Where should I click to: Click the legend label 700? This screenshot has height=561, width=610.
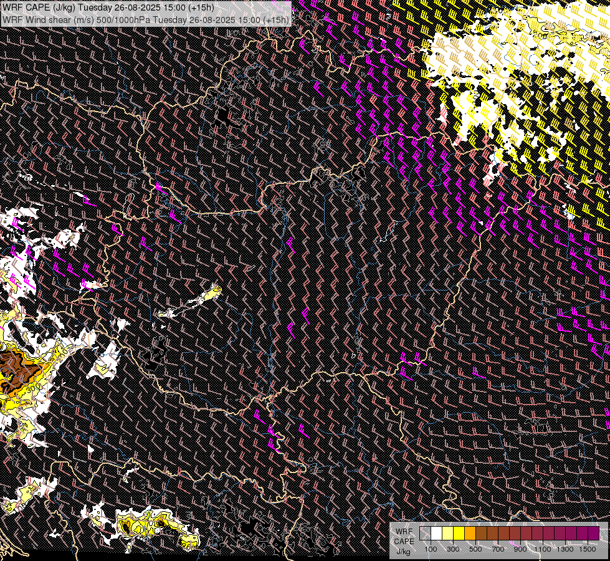click(498, 549)
